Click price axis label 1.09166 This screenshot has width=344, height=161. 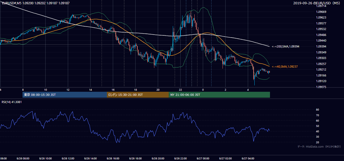pyautogui.click(x=321, y=75)
